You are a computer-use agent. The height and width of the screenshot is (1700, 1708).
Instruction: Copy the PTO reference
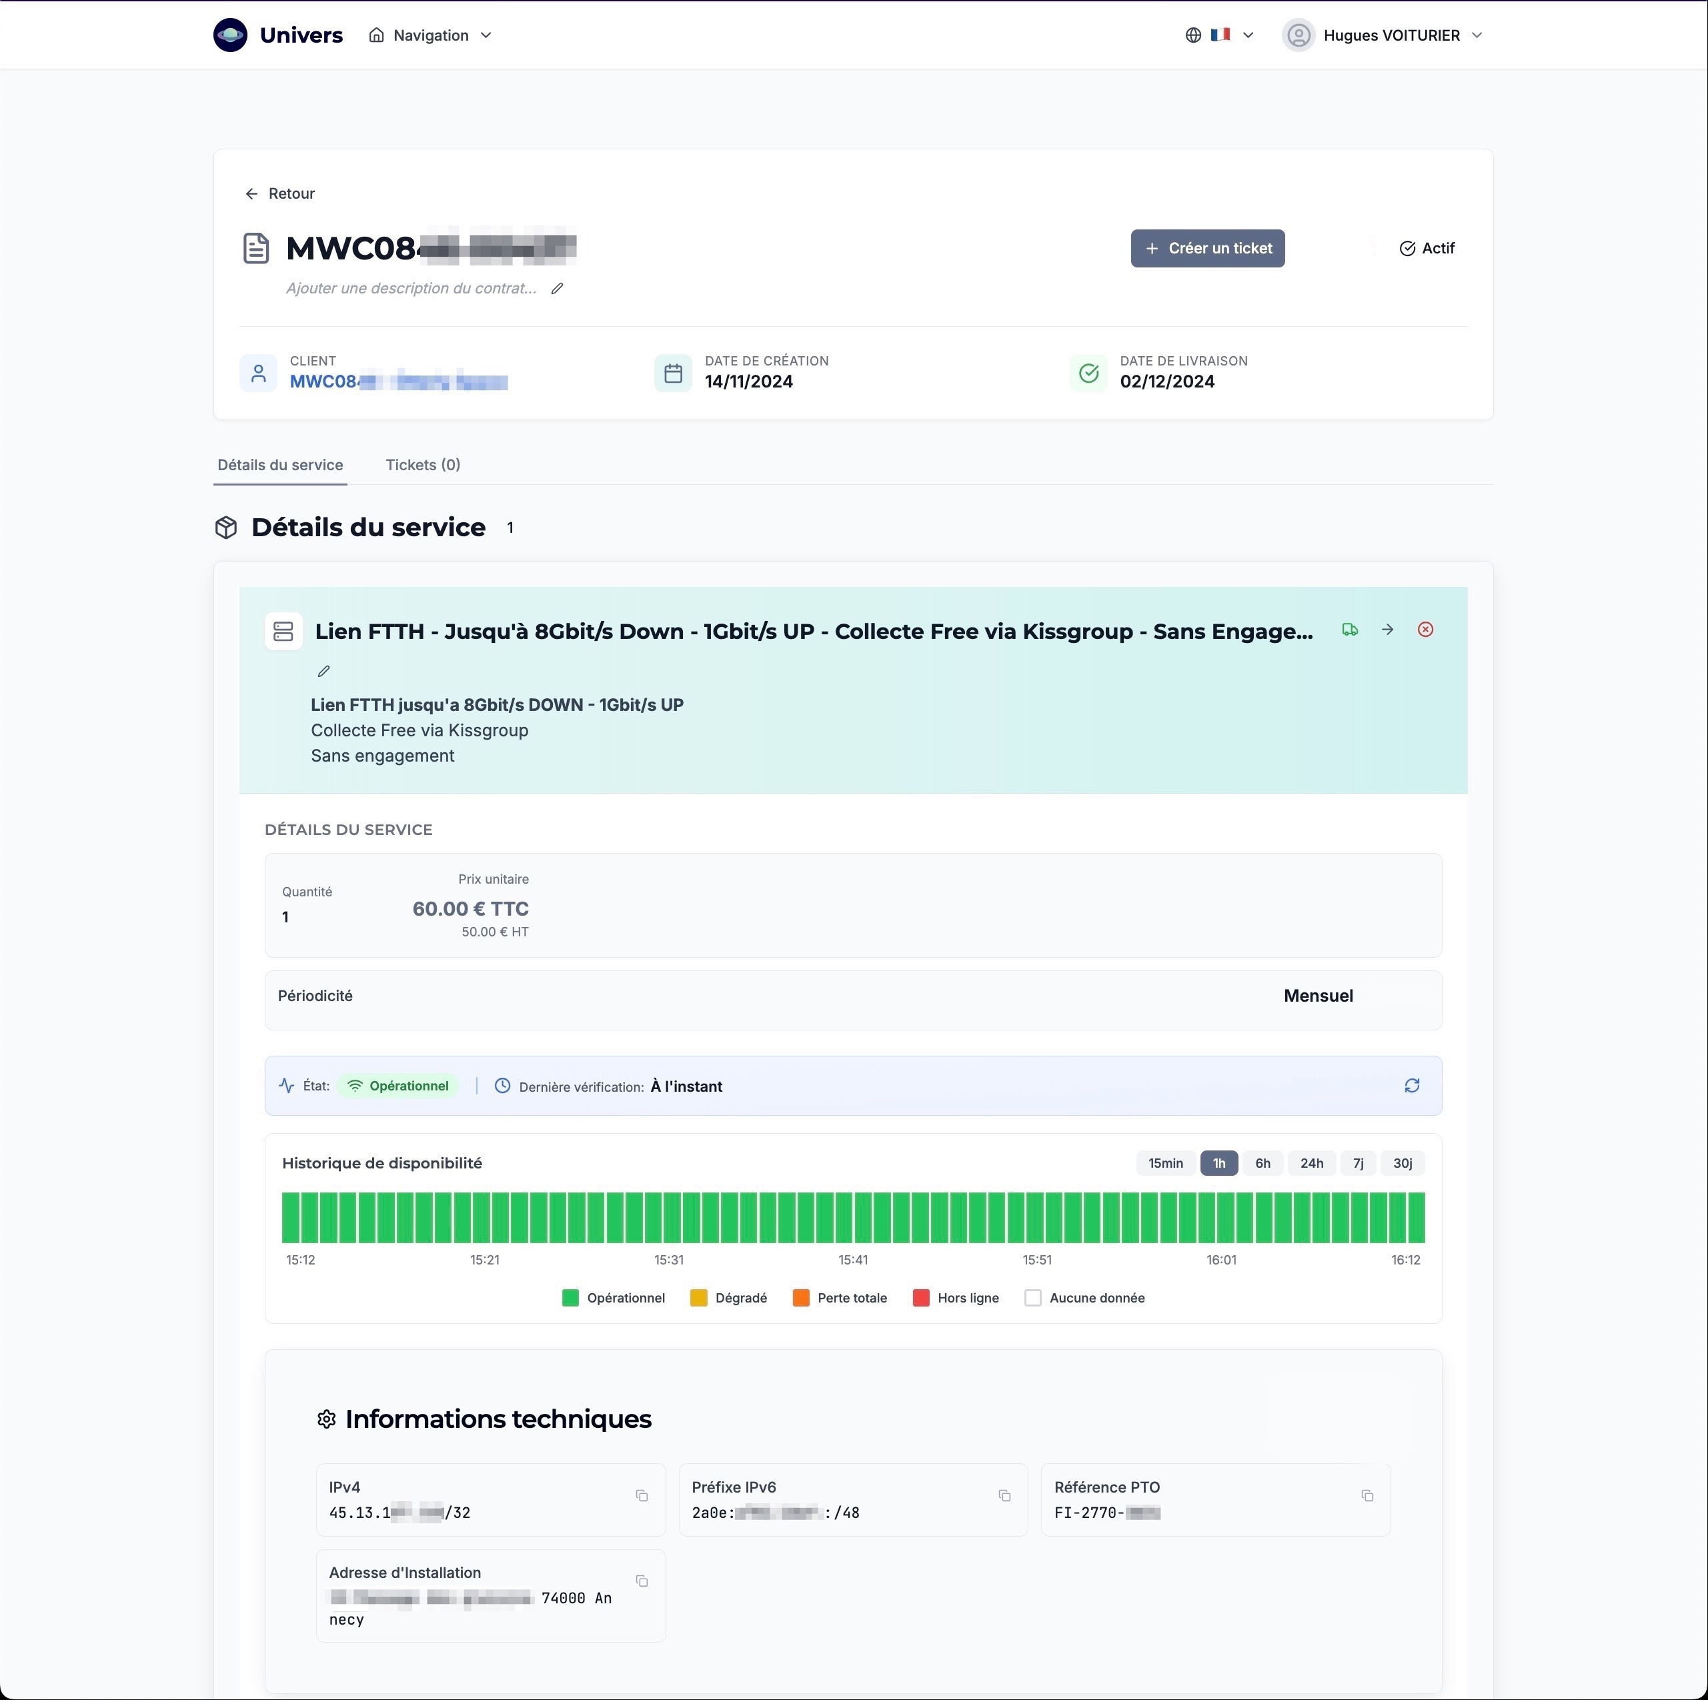[x=1367, y=1496]
